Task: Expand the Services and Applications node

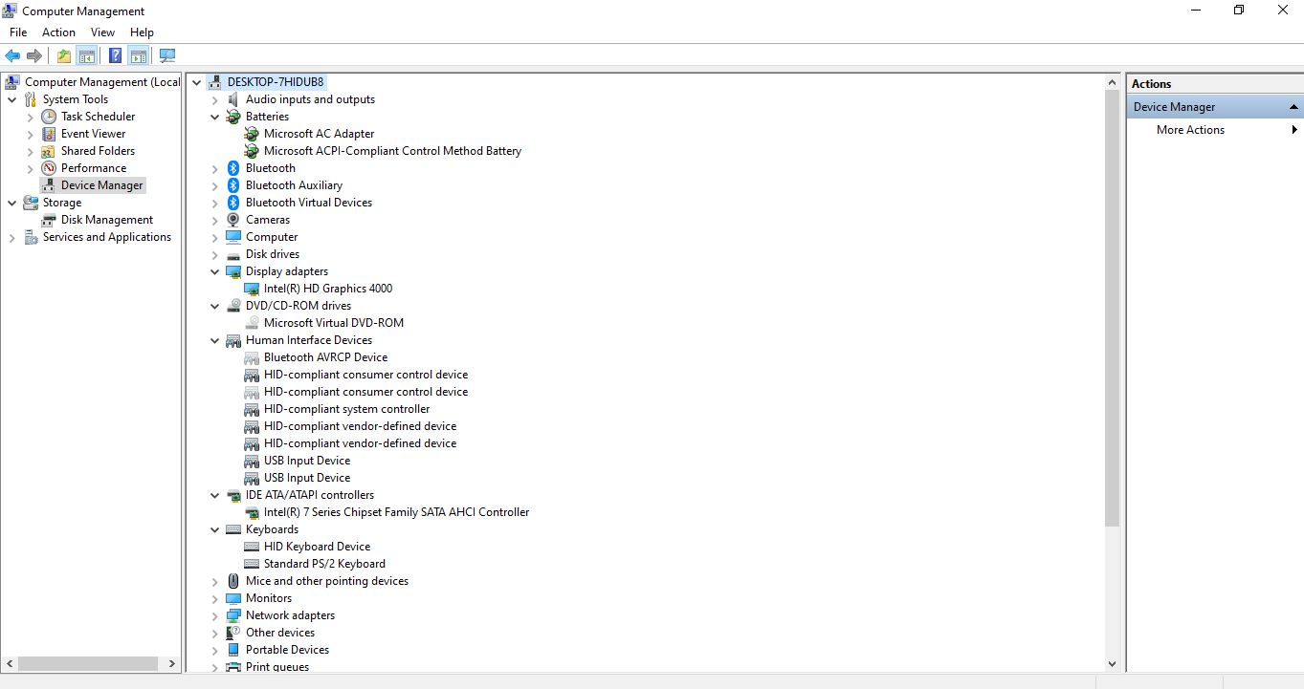Action: [11, 237]
